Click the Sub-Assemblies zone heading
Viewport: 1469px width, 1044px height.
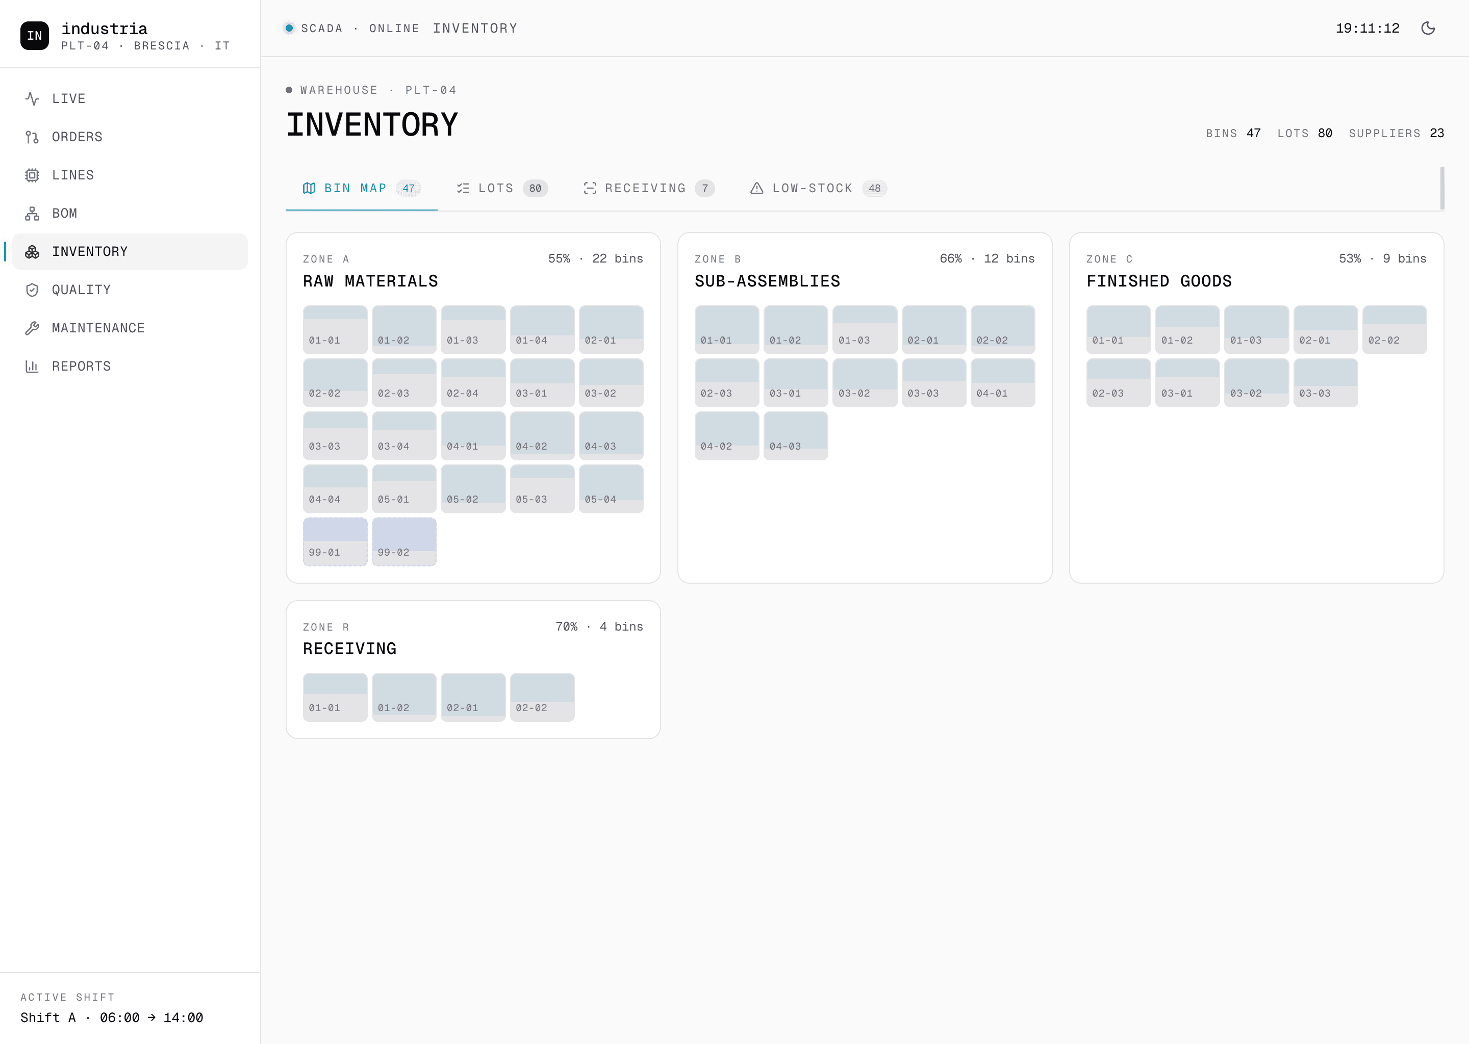coord(767,281)
